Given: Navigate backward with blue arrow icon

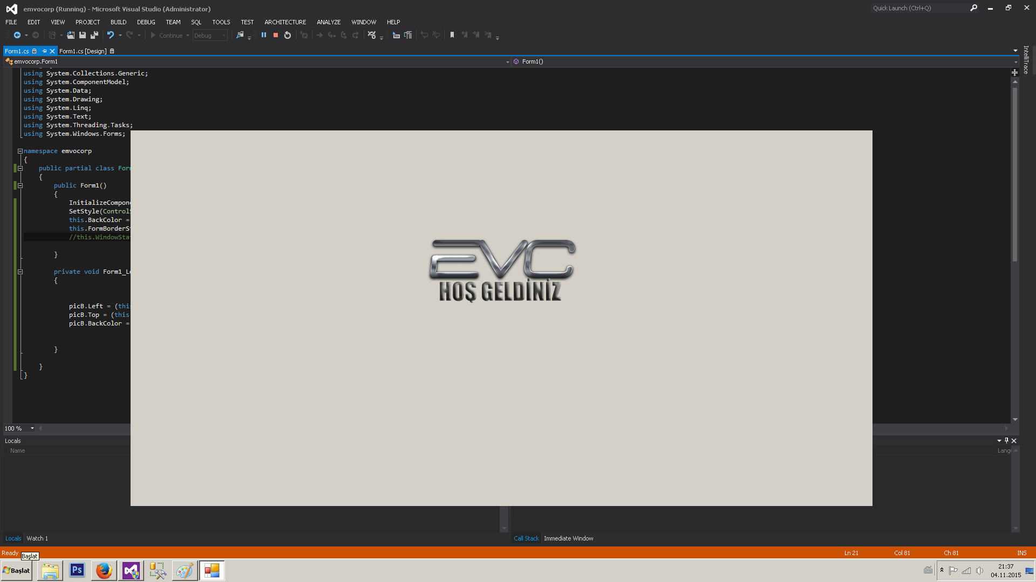Looking at the screenshot, I should pos(17,35).
